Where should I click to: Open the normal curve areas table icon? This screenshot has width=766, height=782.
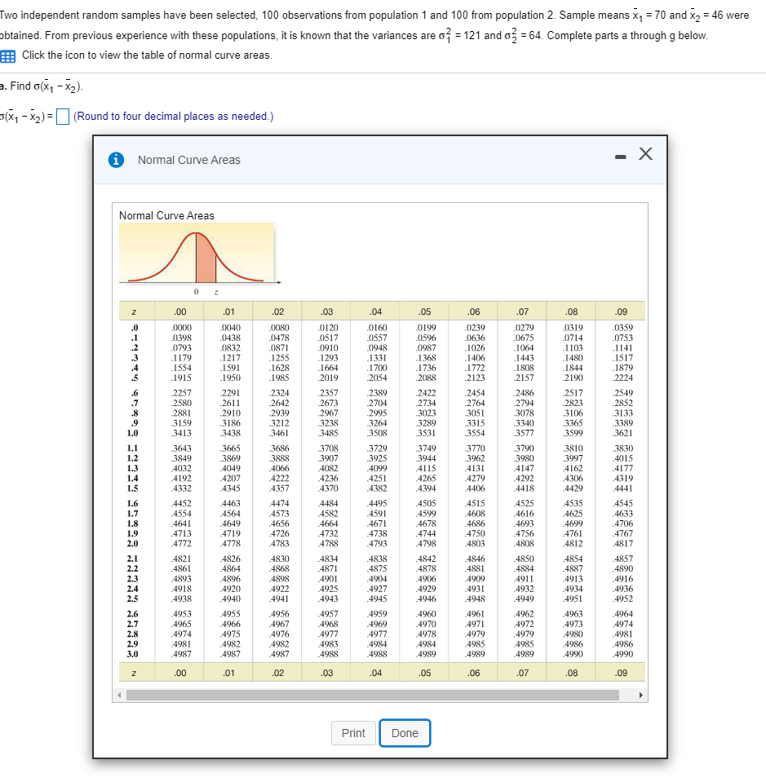click(10, 55)
